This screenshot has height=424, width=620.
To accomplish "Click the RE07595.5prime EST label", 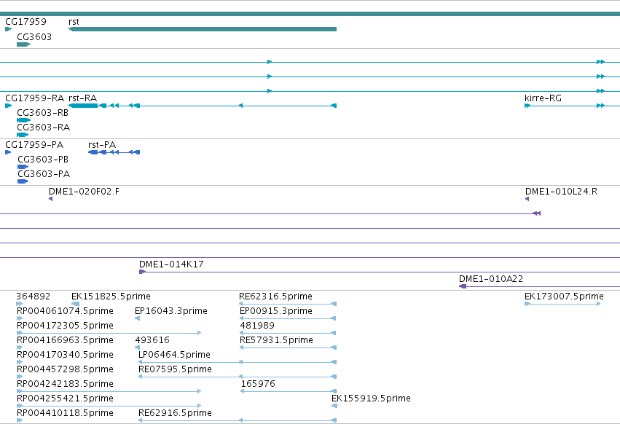I will [x=175, y=369].
